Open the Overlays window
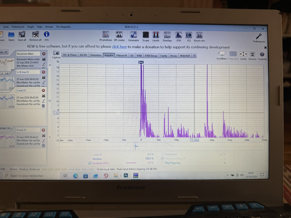 pyautogui.click(x=167, y=36)
